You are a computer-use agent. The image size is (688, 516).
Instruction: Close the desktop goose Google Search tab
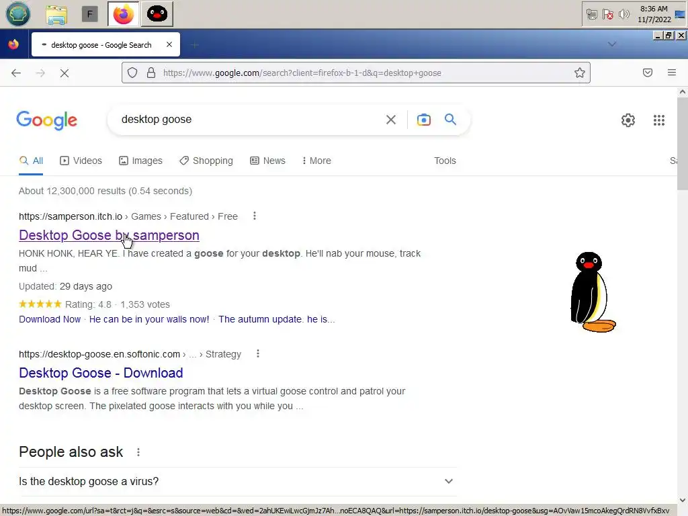[x=169, y=44]
